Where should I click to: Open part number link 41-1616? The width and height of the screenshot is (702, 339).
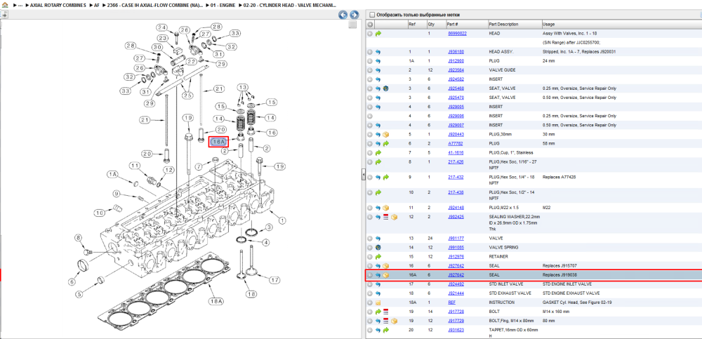(455, 153)
